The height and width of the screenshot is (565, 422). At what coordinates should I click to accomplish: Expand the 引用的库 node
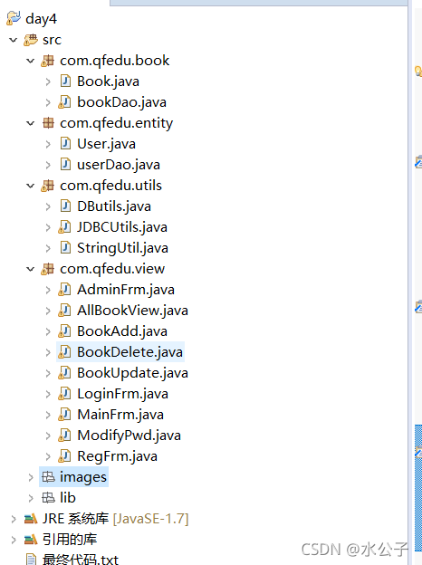[14, 540]
